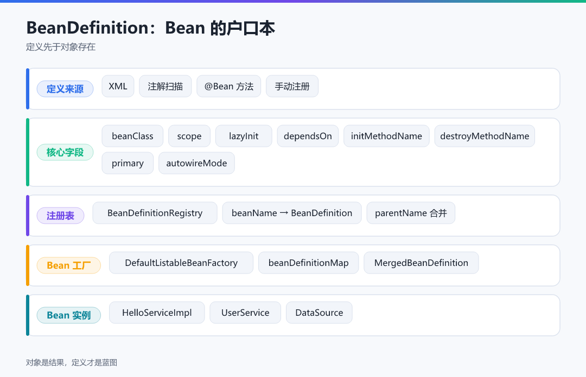Click the dependsOn field chip

tap(308, 136)
